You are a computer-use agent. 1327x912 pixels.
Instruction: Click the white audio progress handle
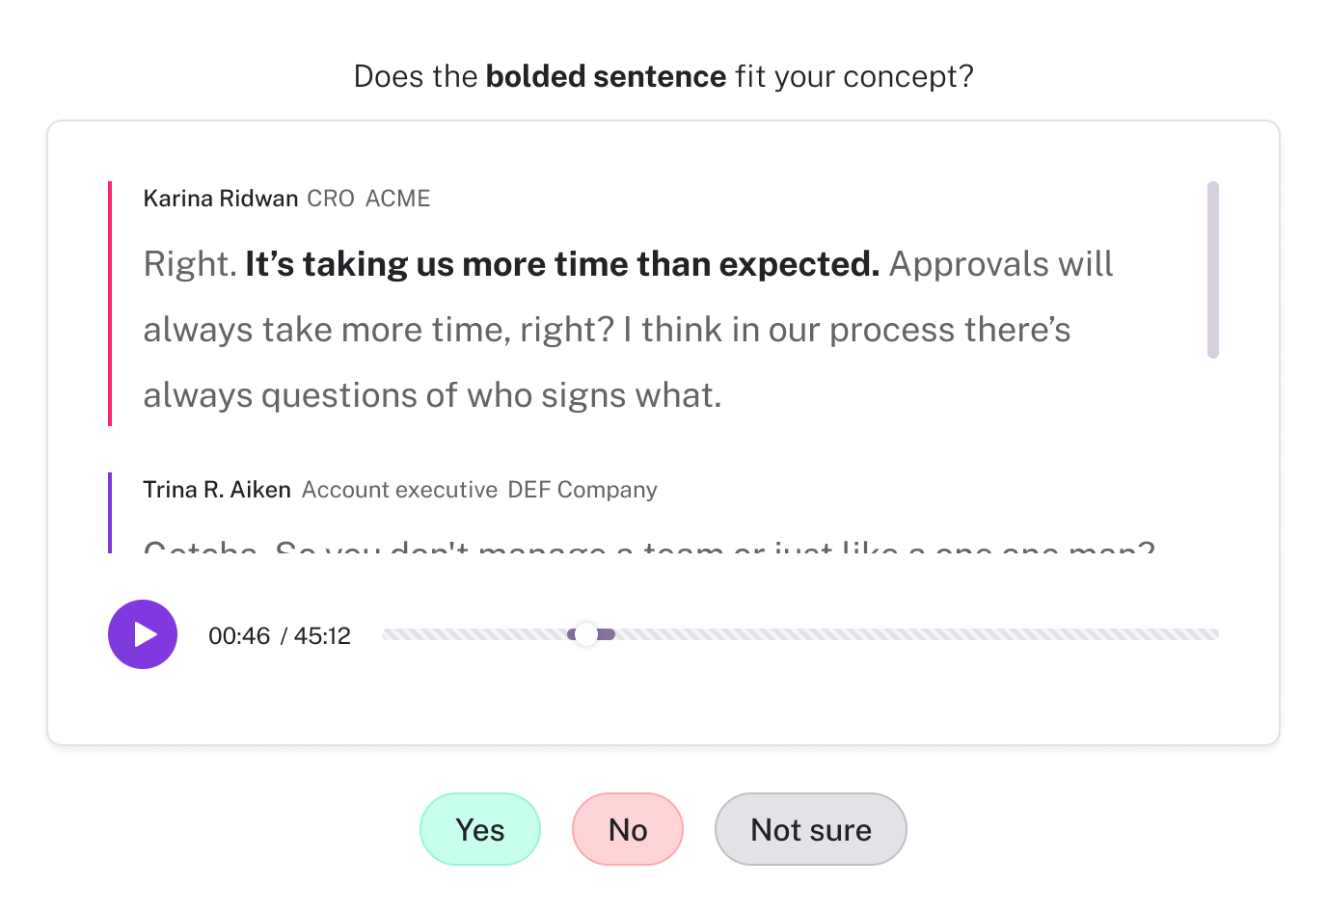click(x=585, y=634)
